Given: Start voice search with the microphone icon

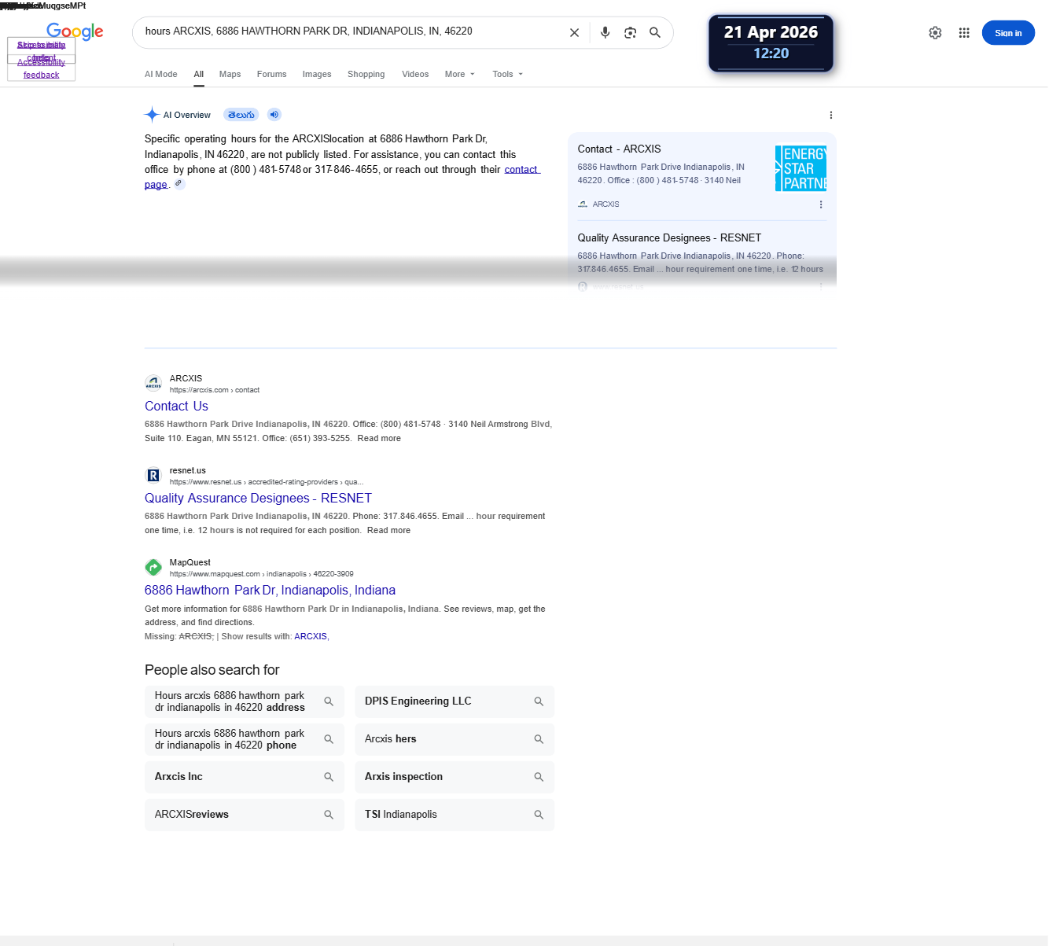Looking at the screenshot, I should (605, 33).
